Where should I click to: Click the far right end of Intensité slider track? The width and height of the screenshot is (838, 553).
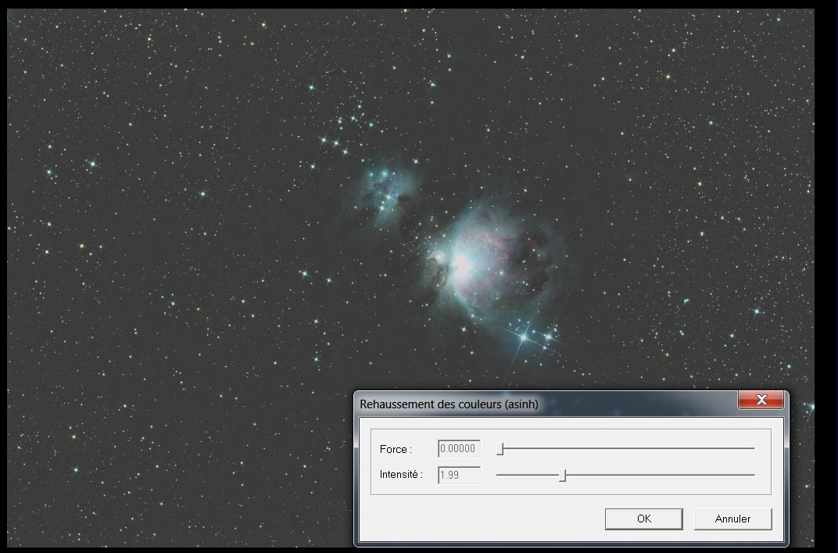click(x=753, y=475)
